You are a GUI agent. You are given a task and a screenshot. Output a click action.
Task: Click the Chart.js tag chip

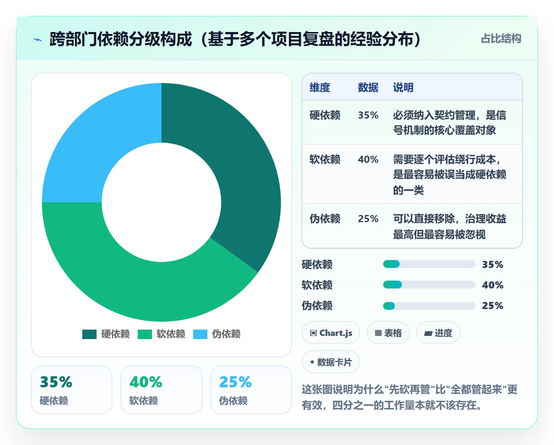[331, 333]
